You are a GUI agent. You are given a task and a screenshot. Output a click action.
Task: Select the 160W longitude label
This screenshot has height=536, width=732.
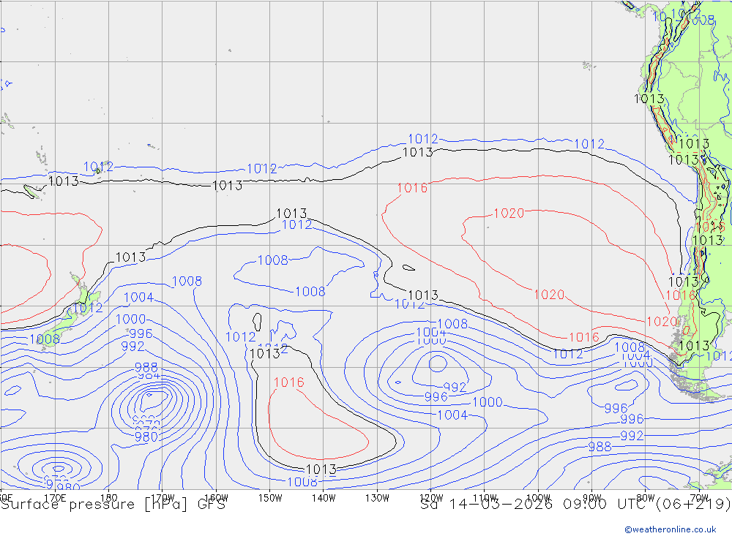pos(216,498)
